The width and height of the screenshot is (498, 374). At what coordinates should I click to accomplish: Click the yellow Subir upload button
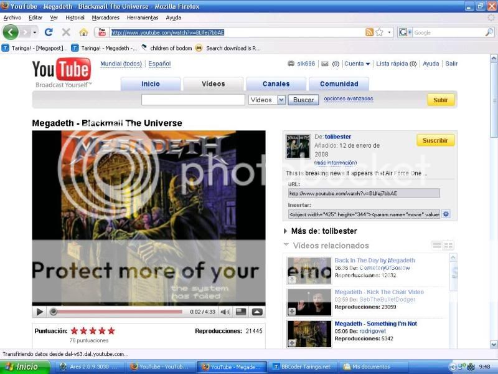pos(441,100)
